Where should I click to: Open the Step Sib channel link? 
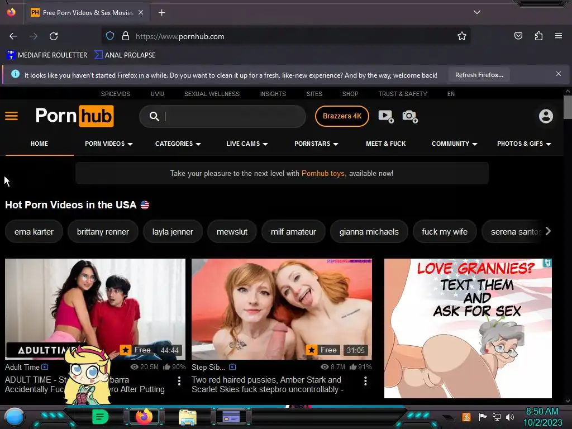(209, 367)
